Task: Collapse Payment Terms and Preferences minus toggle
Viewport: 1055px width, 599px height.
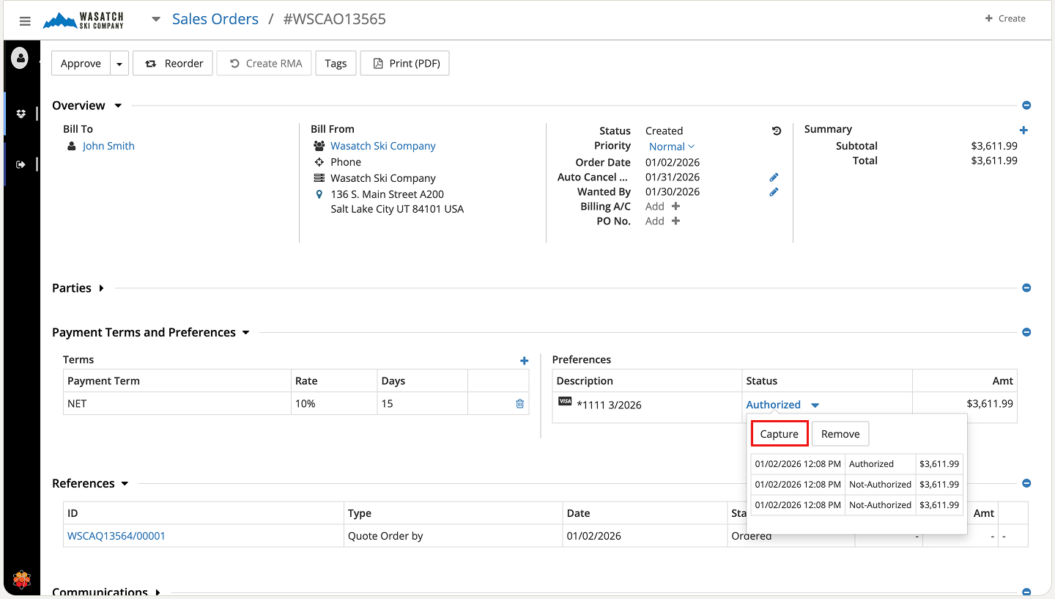Action: coord(1026,332)
